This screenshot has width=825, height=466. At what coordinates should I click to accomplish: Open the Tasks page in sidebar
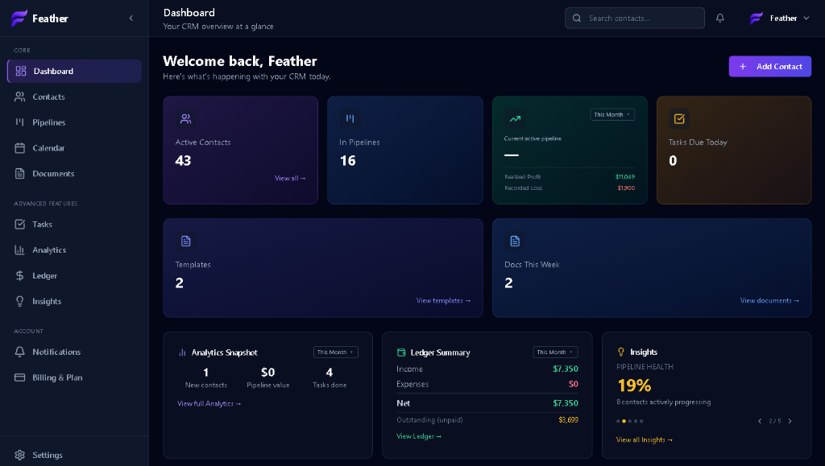point(74,225)
